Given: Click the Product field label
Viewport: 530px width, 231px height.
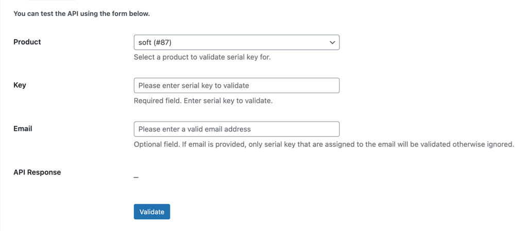Looking at the screenshot, I should pos(27,42).
